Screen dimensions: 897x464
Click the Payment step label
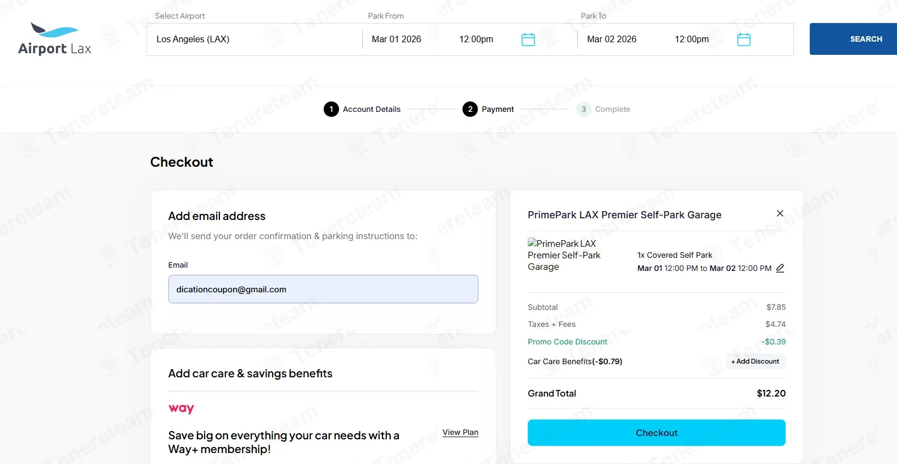point(498,109)
